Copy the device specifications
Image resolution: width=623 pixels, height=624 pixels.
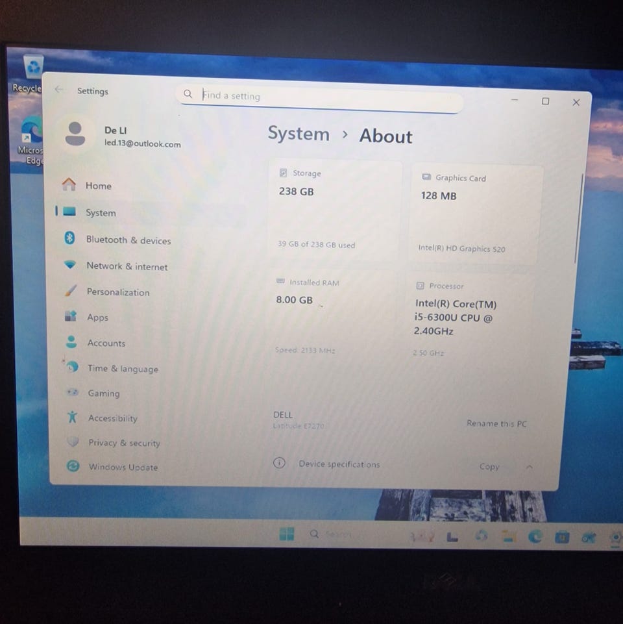click(x=489, y=466)
